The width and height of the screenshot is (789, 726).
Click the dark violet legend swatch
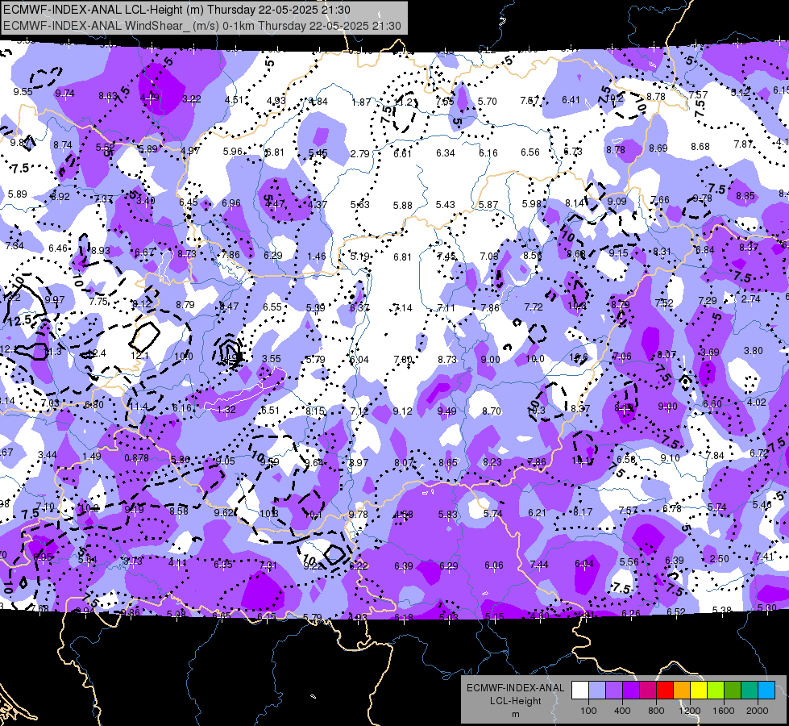click(x=631, y=690)
